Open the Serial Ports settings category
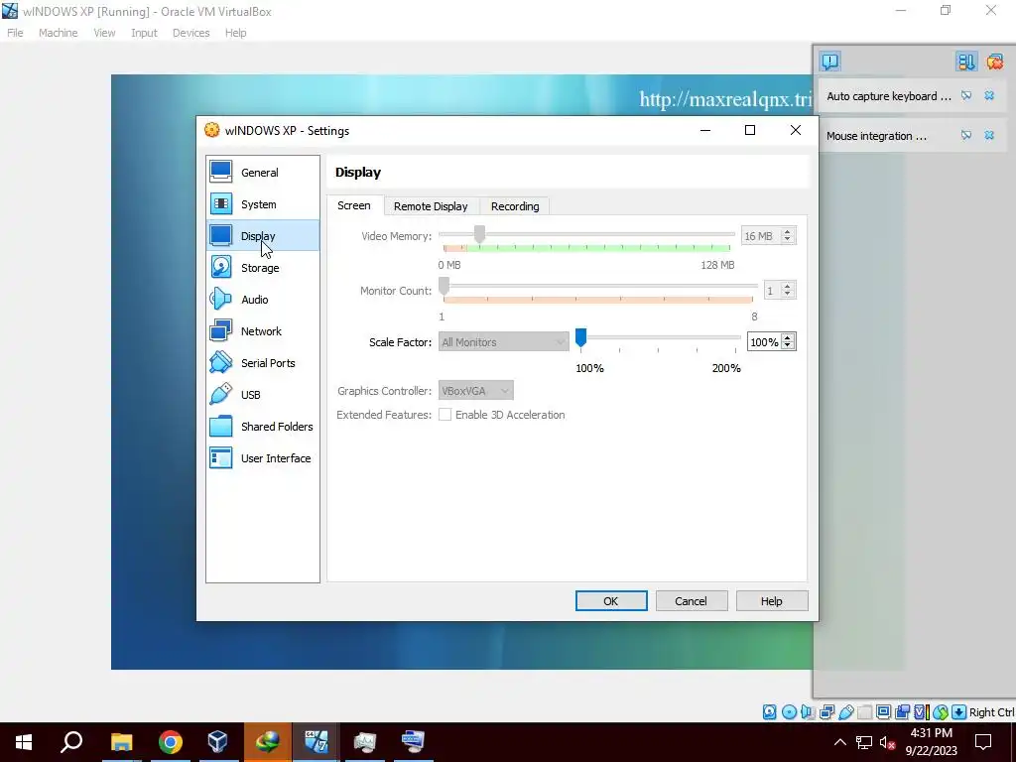Image resolution: width=1016 pixels, height=762 pixels. [262, 363]
